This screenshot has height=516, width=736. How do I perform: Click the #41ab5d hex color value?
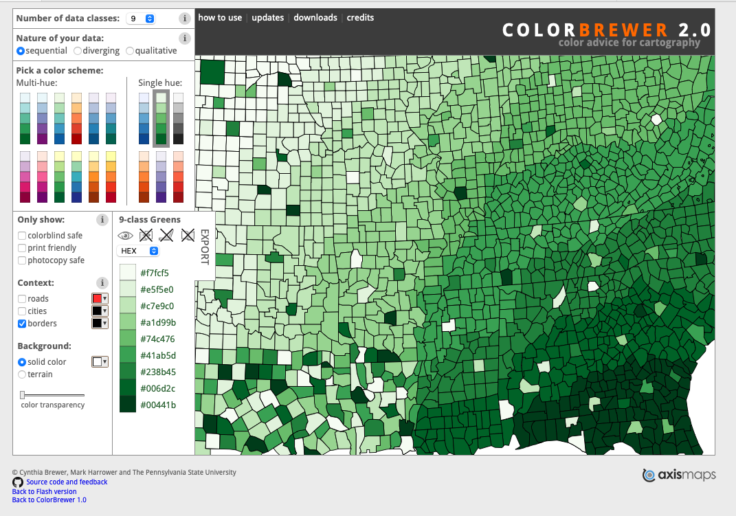[158, 356]
